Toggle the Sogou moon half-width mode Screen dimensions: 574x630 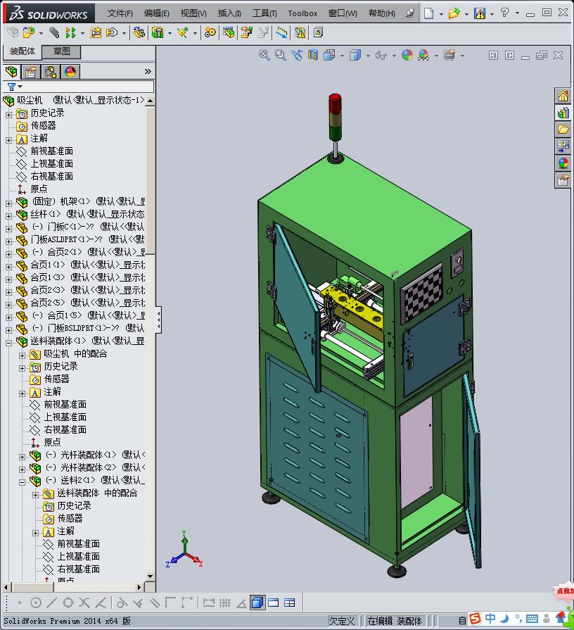click(x=505, y=619)
